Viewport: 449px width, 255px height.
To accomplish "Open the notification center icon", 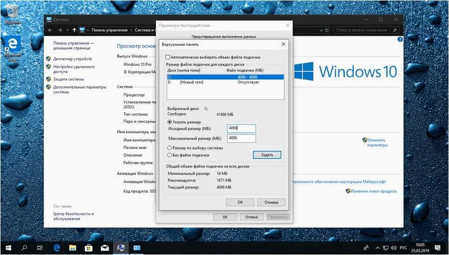I will coord(437,247).
